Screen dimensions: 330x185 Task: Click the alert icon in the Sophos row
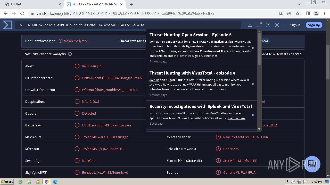218,172
